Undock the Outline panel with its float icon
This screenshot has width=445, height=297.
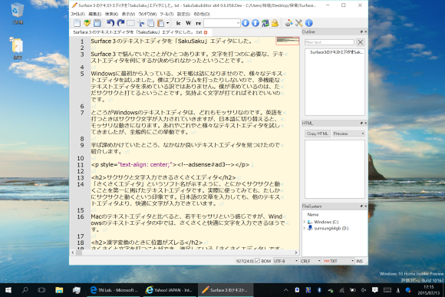(x=361, y=31)
